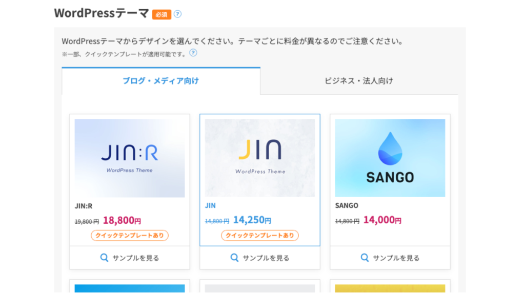Click クイックテンプレートあり badge on JIN:R
Screen dimensions: 525x295
click(x=130, y=236)
